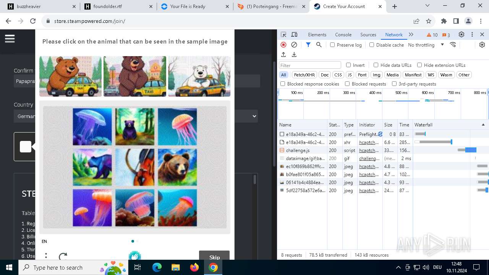Image resolution: width=489 pixels, height=275 pixels.
Task: Check Hide extension URLs
Action: click(419, 65)
